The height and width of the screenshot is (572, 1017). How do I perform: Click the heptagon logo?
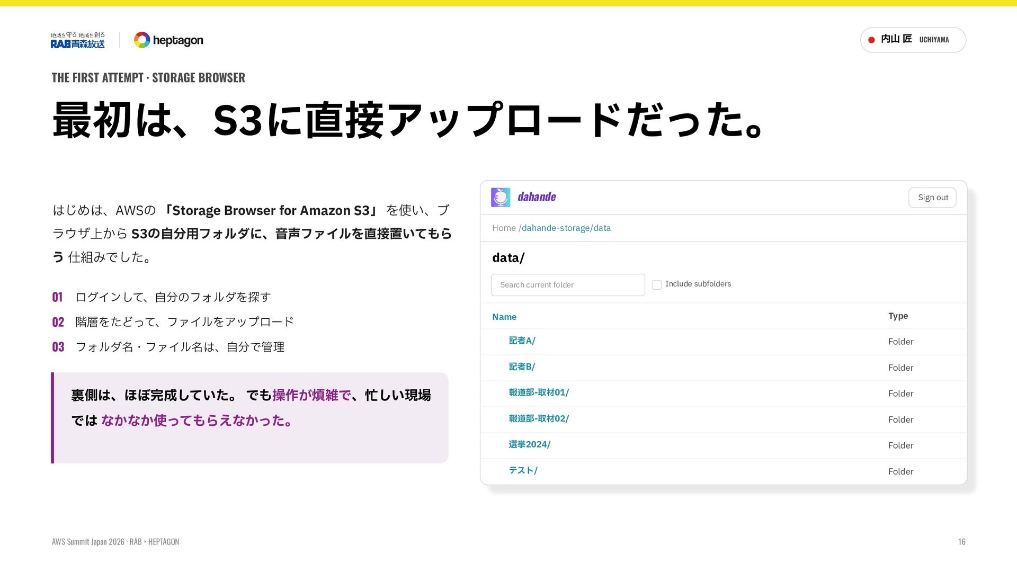pos(168,40)
